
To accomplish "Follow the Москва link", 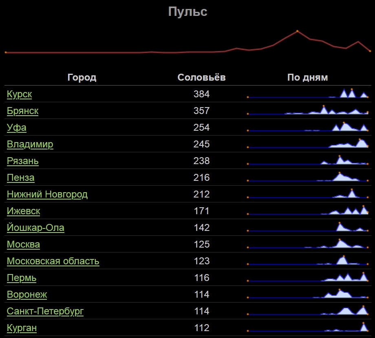I will coord(23,244).
